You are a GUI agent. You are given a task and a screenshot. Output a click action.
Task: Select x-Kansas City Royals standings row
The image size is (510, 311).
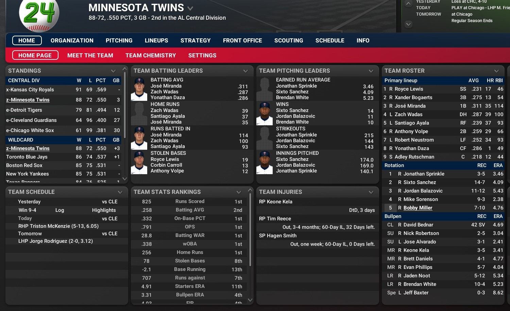tap(64, 90)
